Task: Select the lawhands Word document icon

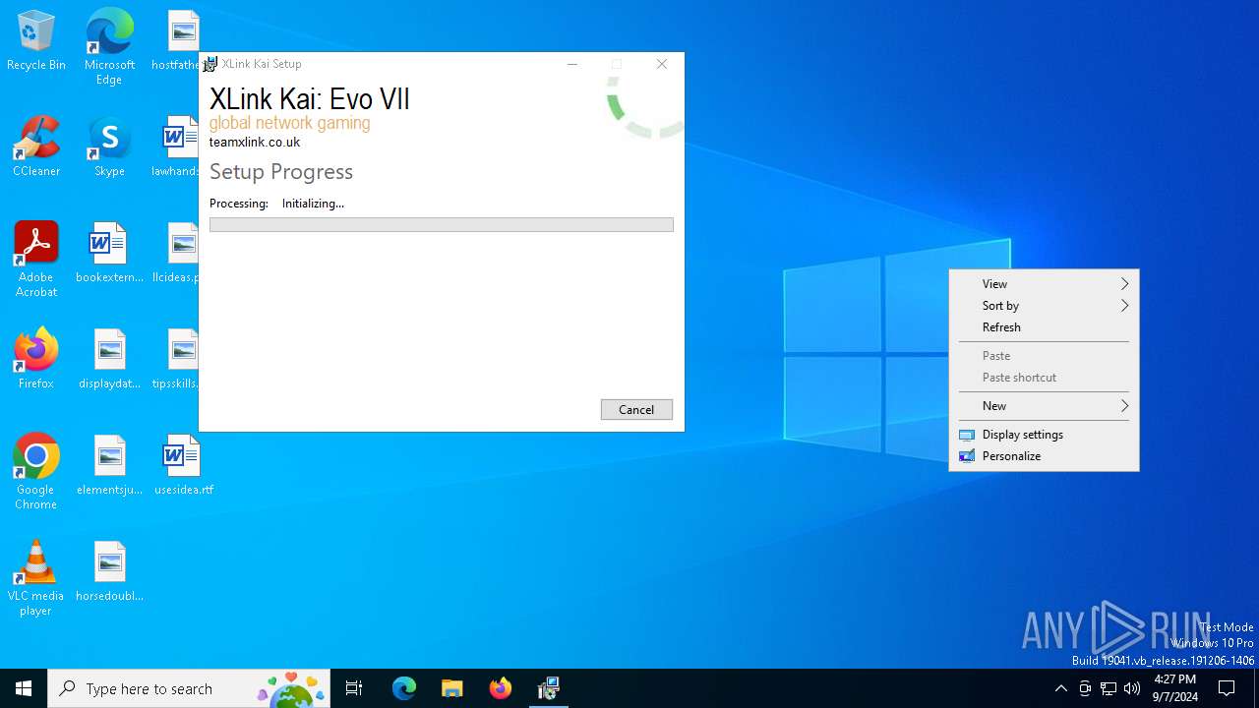Action: pos(176,147)
